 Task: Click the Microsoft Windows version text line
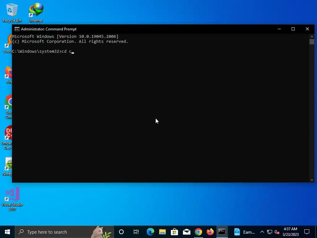coord(65,37)
